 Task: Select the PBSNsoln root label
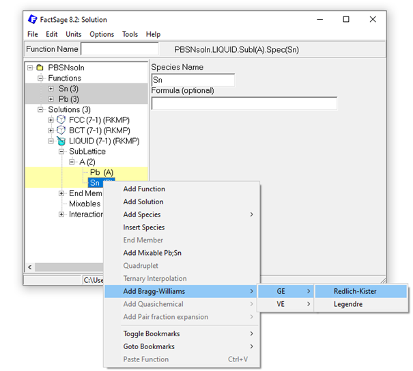(x=66, y=68)
